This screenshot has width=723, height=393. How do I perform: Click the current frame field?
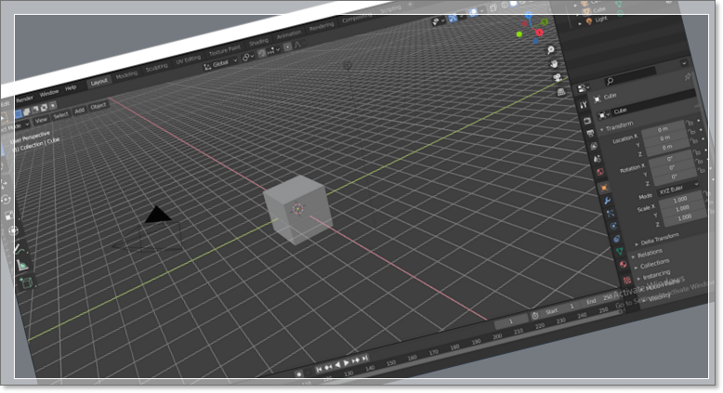(511, 321)
